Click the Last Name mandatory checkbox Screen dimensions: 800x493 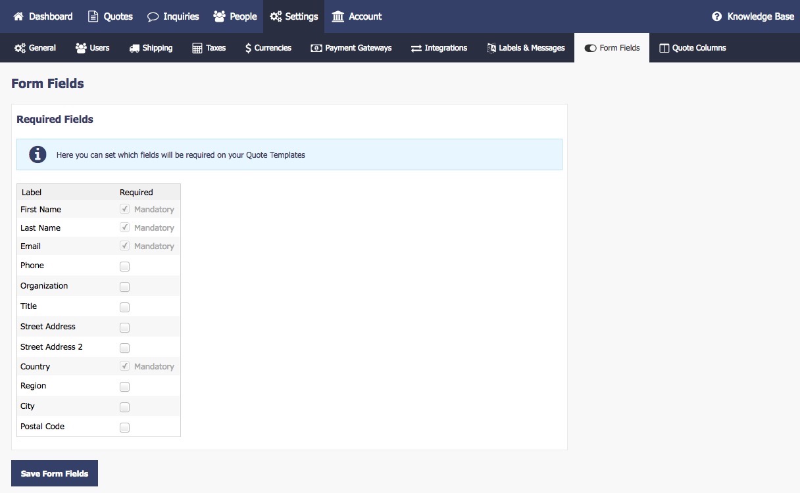125,227
